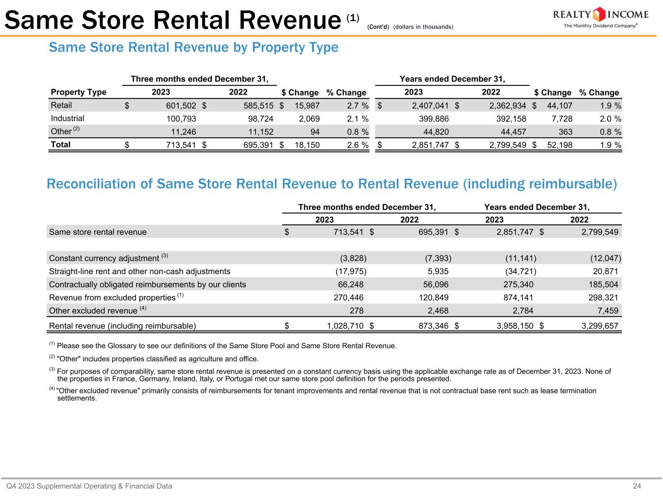Viewport: 663px width, 497px height.
Task: Click the Total row label in property table
Action: [61, 145]
